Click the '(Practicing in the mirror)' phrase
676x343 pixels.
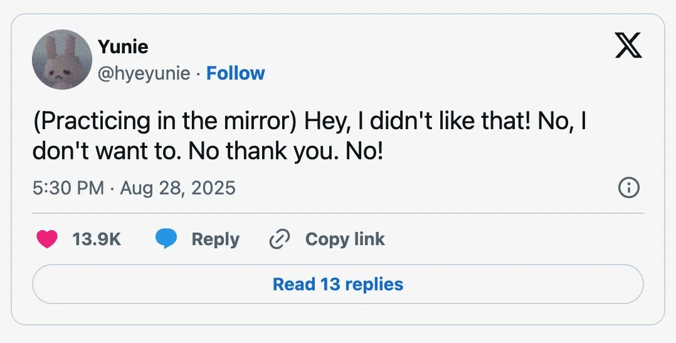[x=165, y=122]
